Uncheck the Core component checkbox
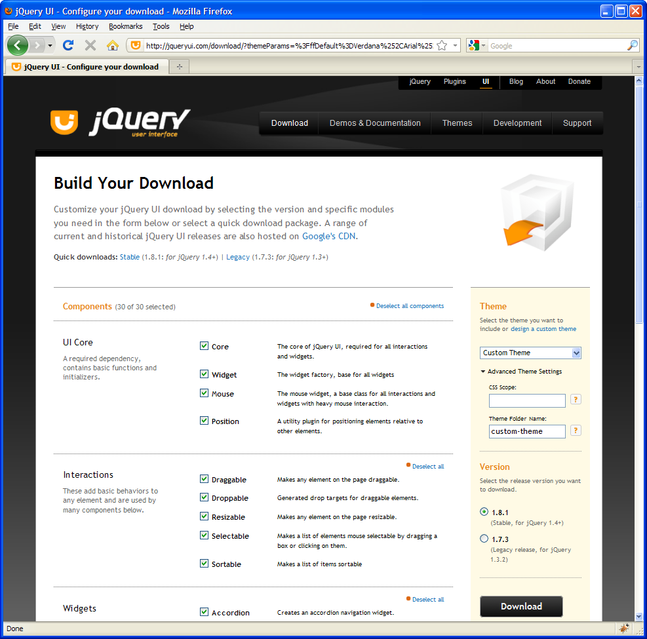 click(204, 345)
